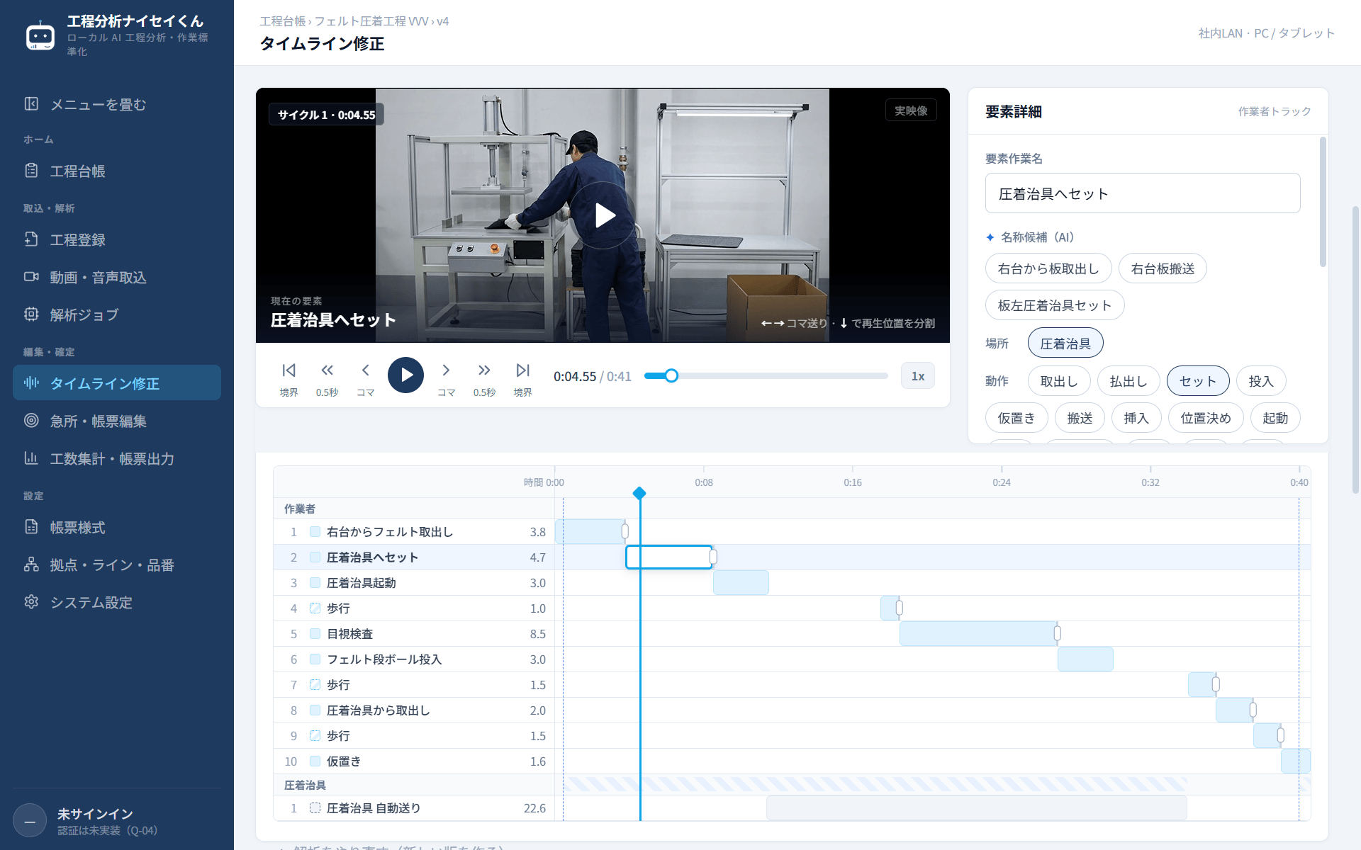1361x850 pixels.
Task: Open 拠点・ライン・品番 settings
Action: [x=117, y=565]
